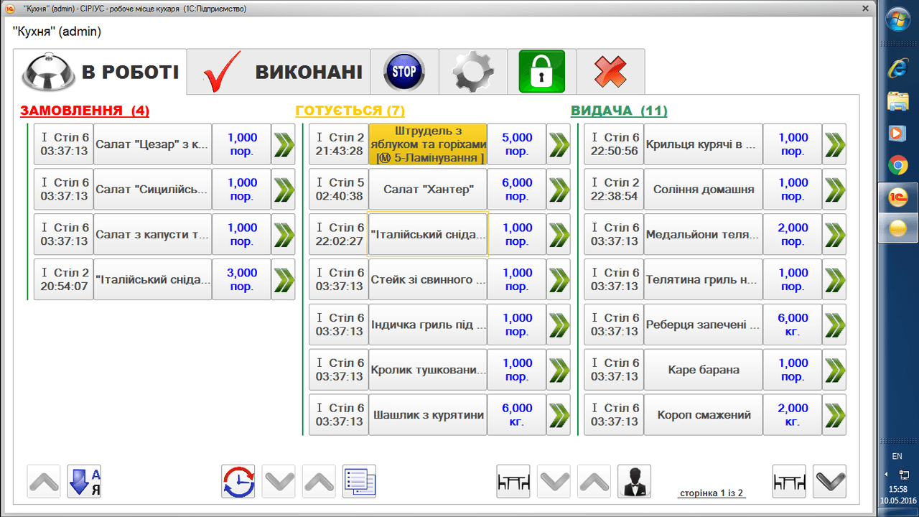919x517 pixels.
Task: Click the red X exit icon
Action: click(x=610, y=72)
